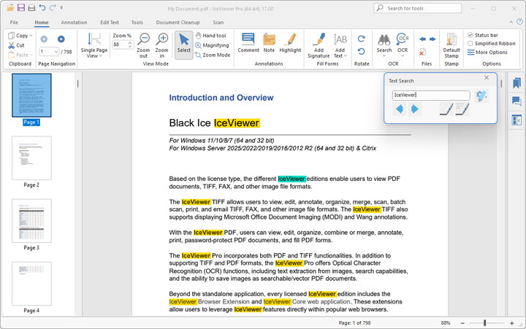Print with the quick access printer icon
This screenshot has height=329, width=526.
tap(31, 7)
